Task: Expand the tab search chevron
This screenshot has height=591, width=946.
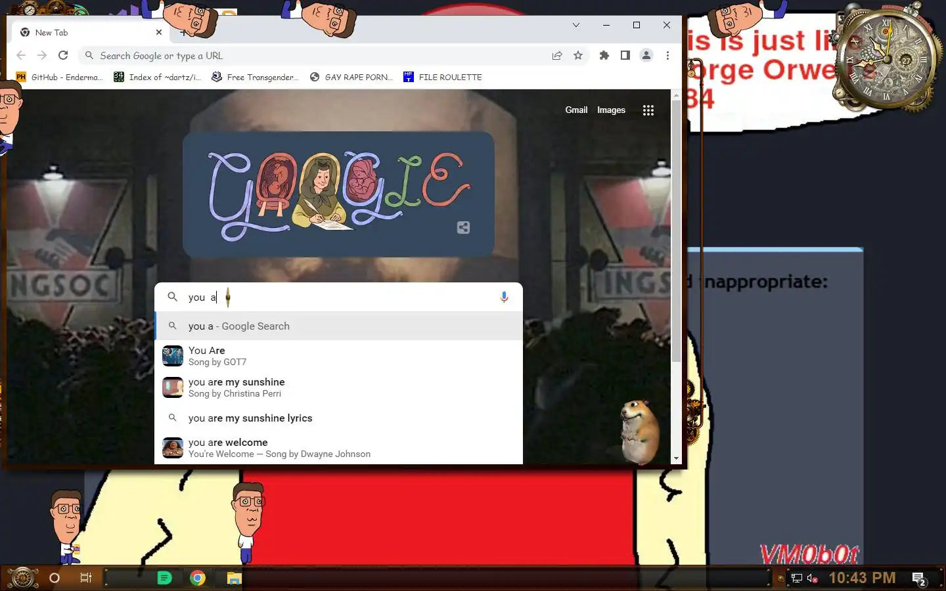Action: (576, 25)
